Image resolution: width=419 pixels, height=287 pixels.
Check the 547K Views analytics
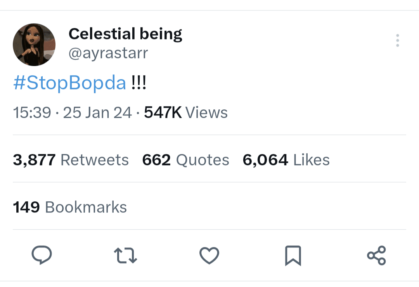(x=186, y=112)
